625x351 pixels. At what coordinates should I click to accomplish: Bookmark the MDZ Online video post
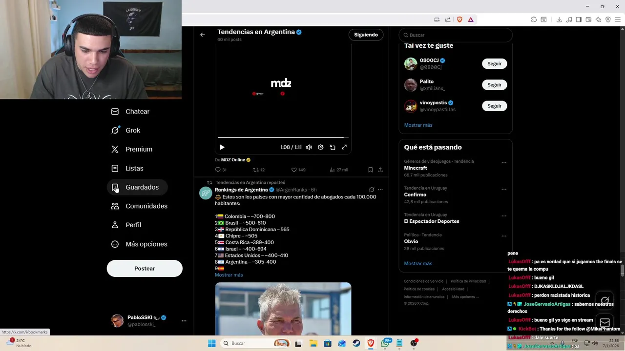click(x=370, y=170)
